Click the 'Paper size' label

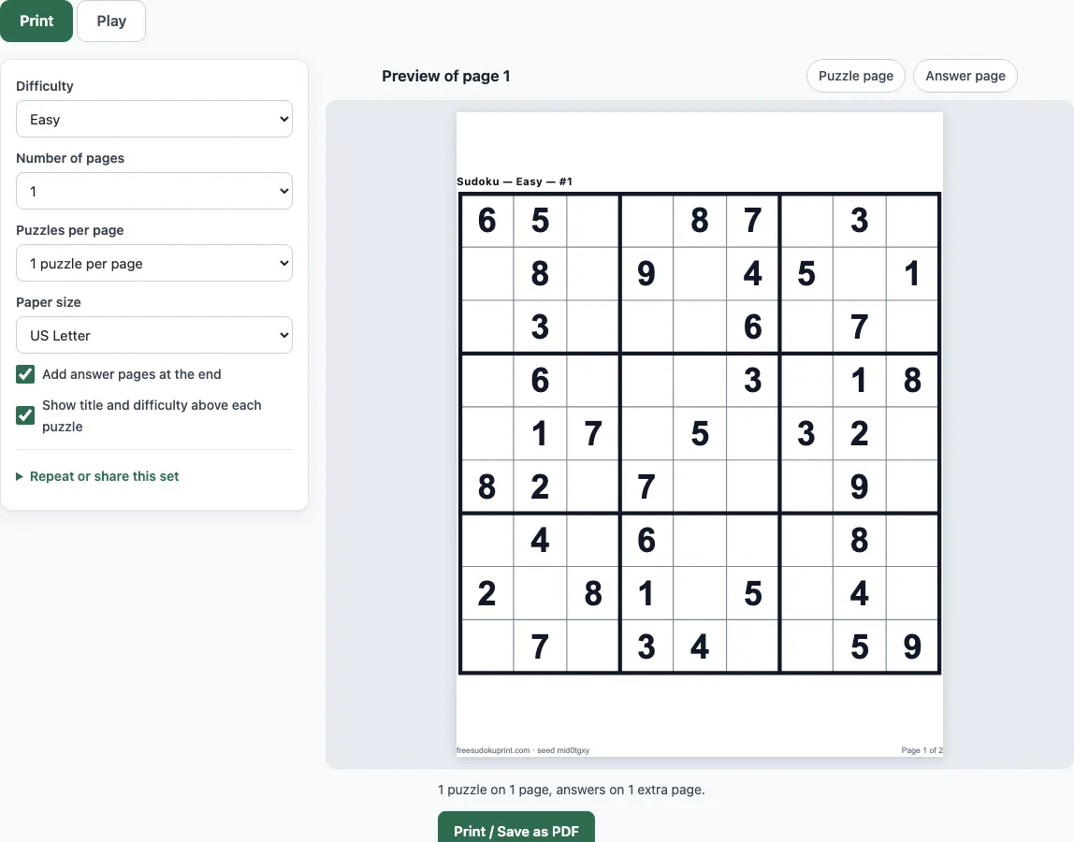click(49, 302)
